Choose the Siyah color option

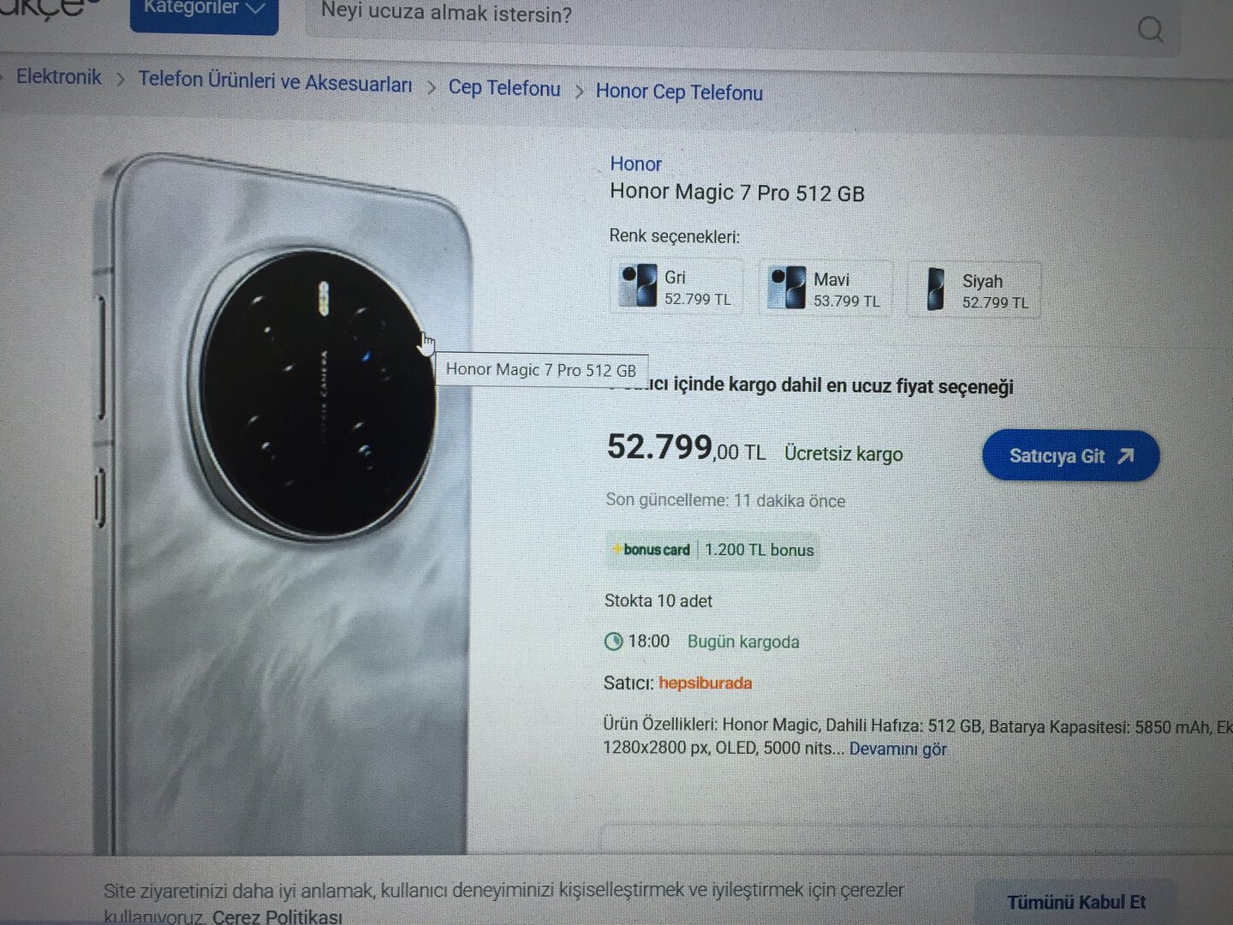[974, 291]
